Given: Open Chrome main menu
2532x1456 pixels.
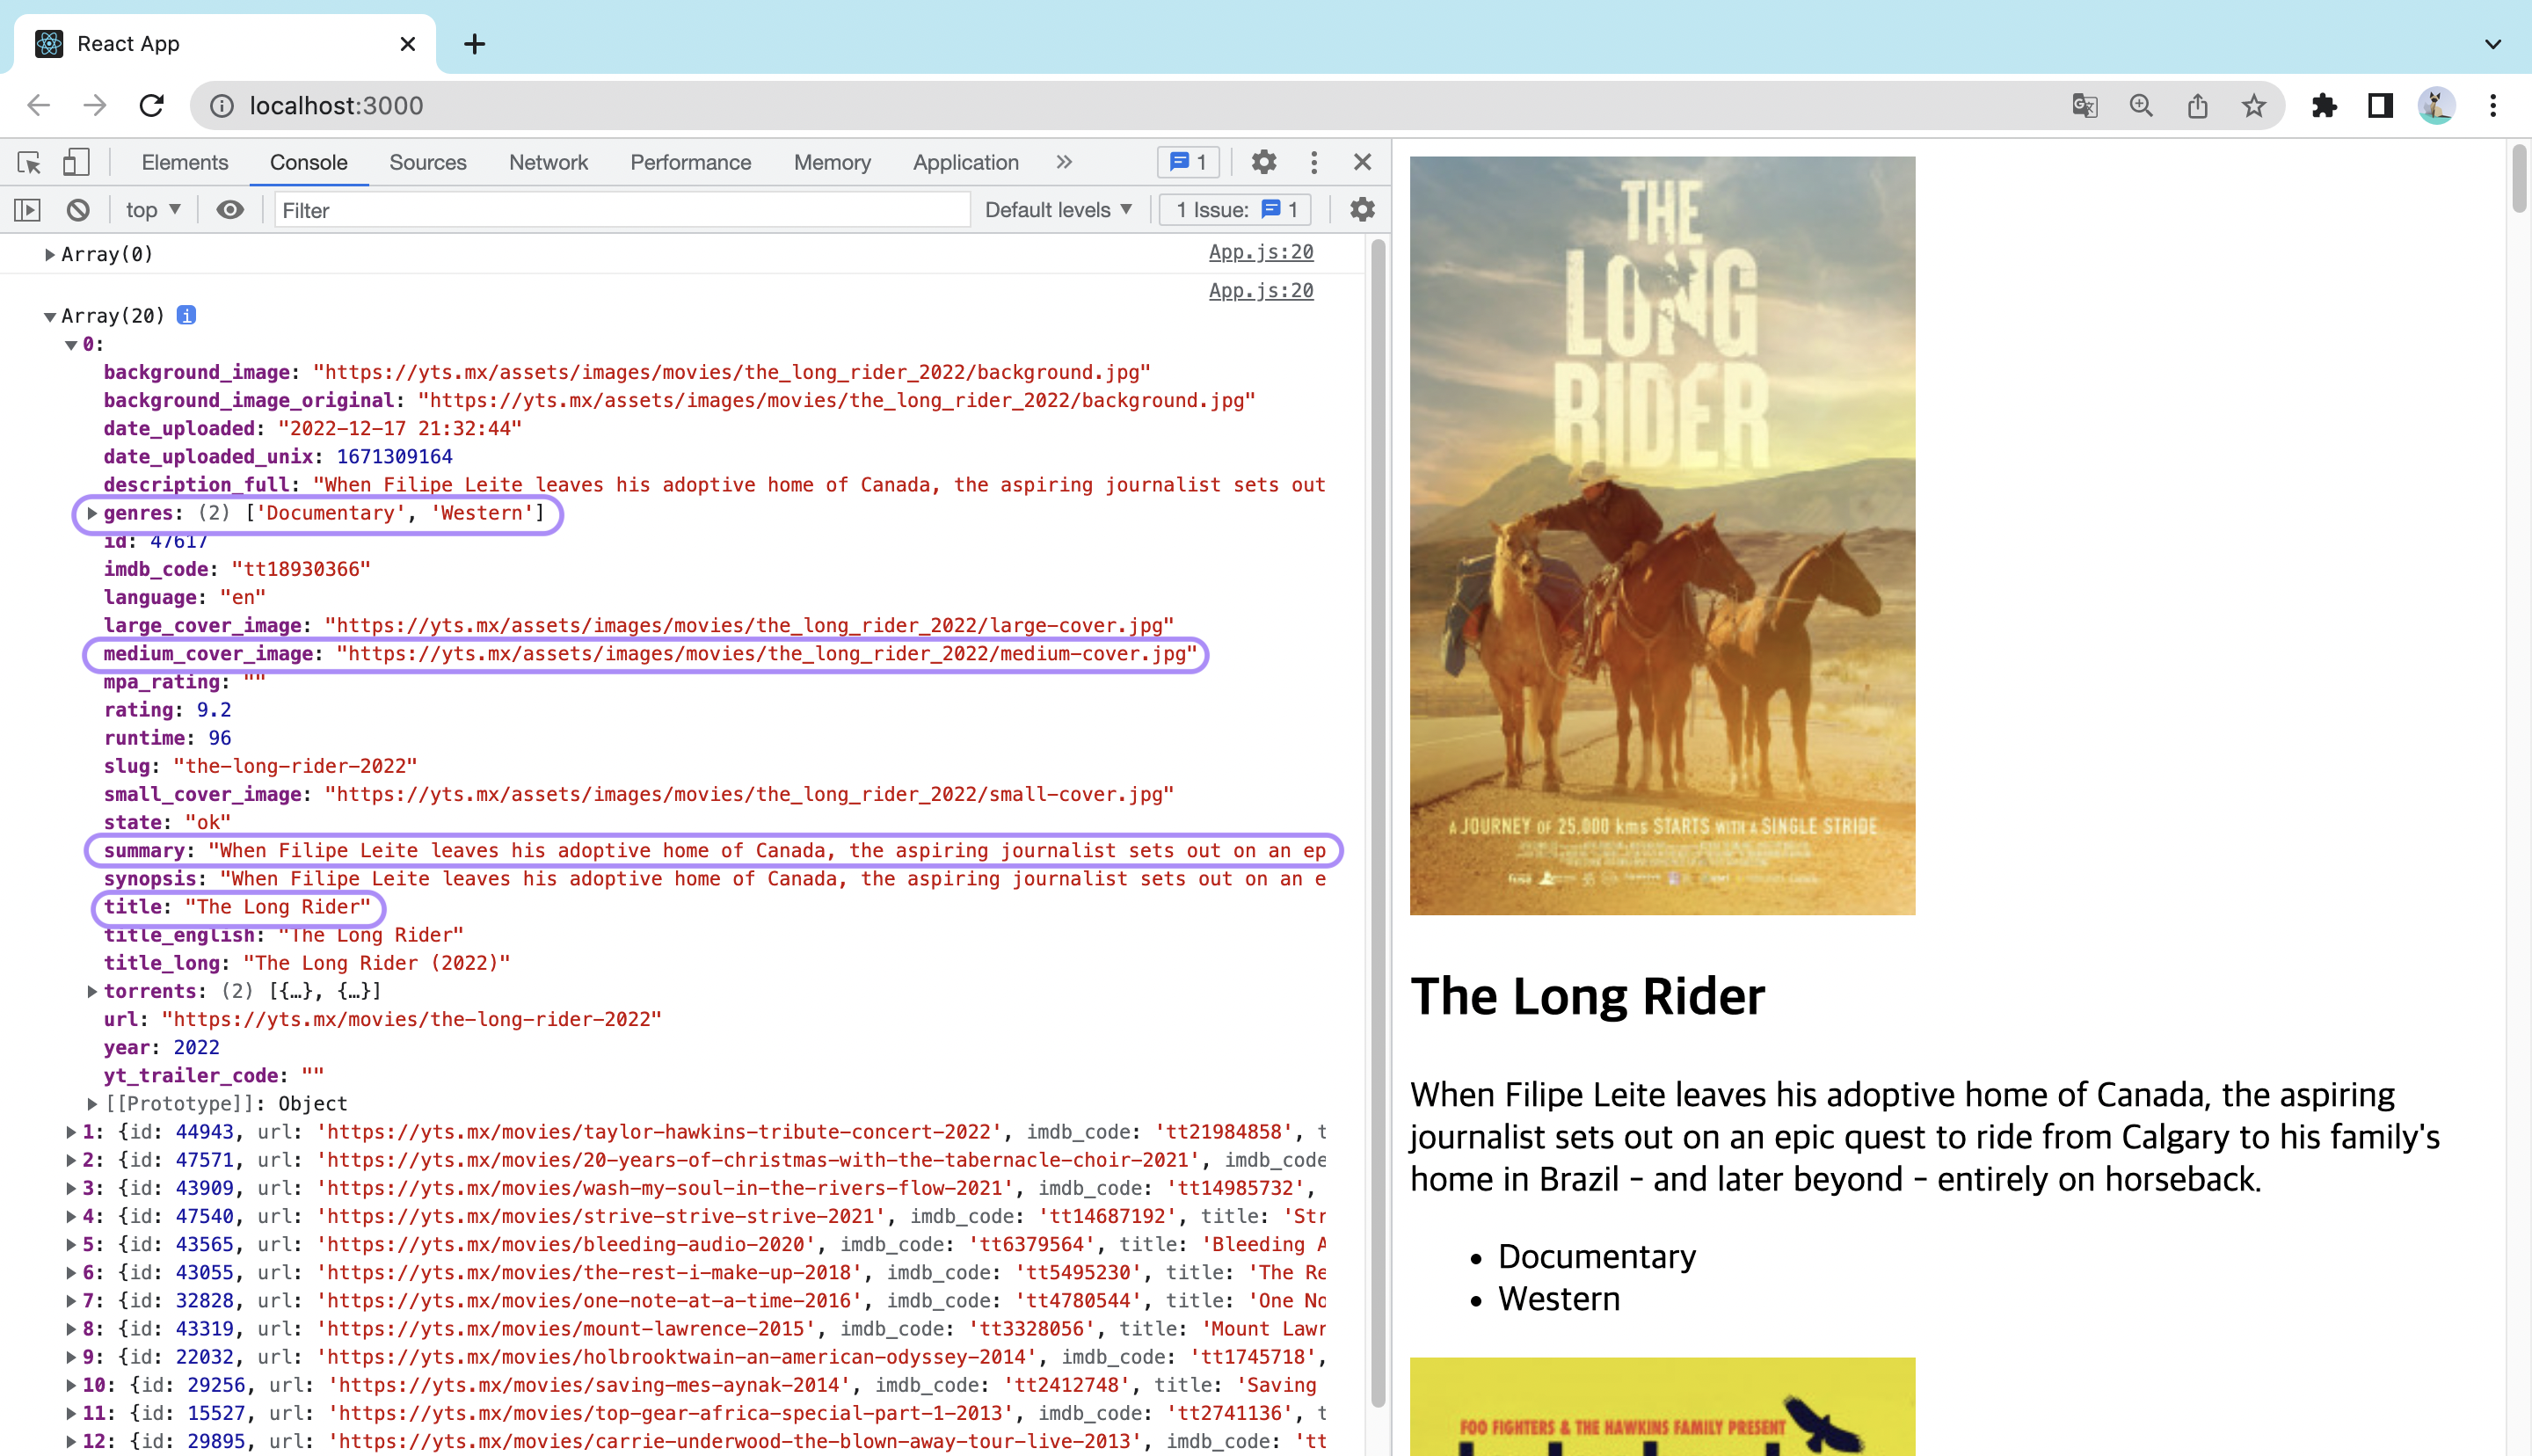Looking at the screenshot, I should pos(2493,105).
